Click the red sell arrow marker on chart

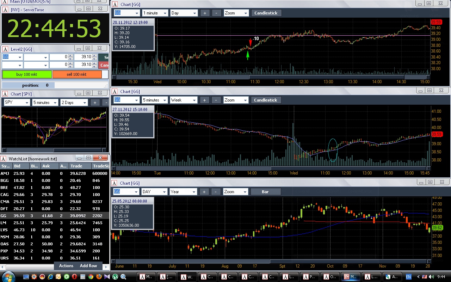coord(250,42)
